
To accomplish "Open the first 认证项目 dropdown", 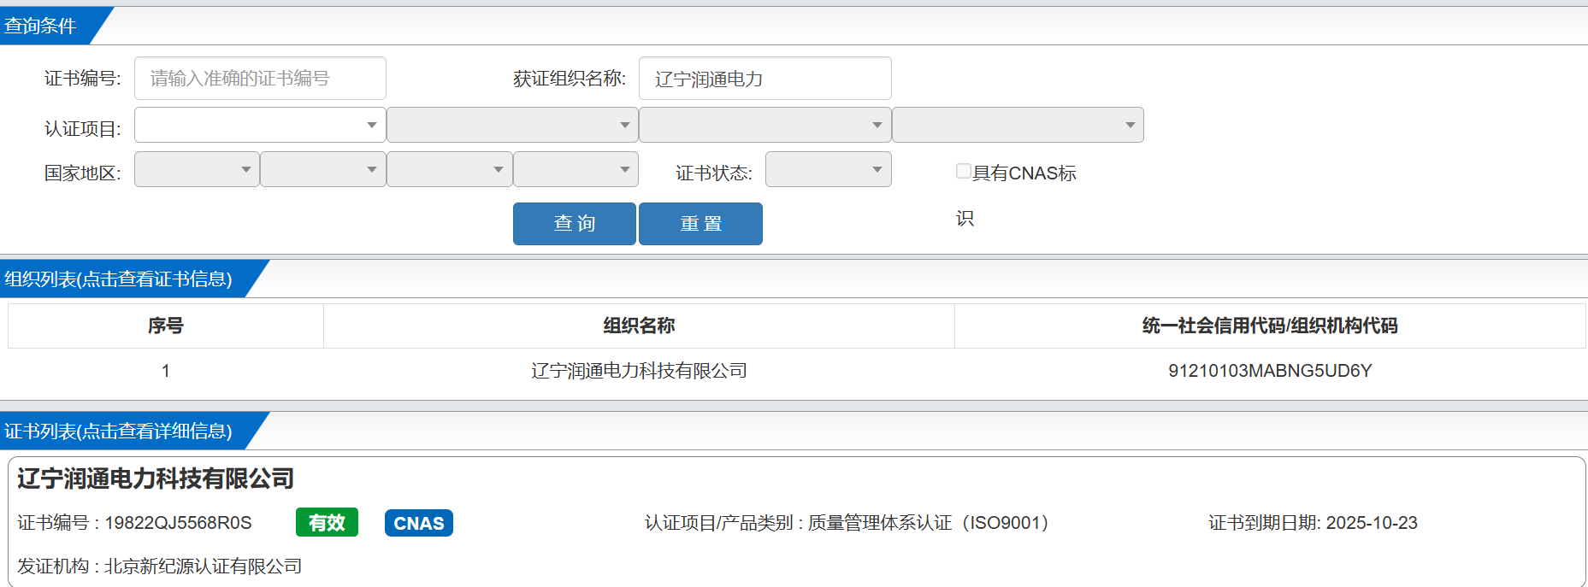I will coord(260,125).
